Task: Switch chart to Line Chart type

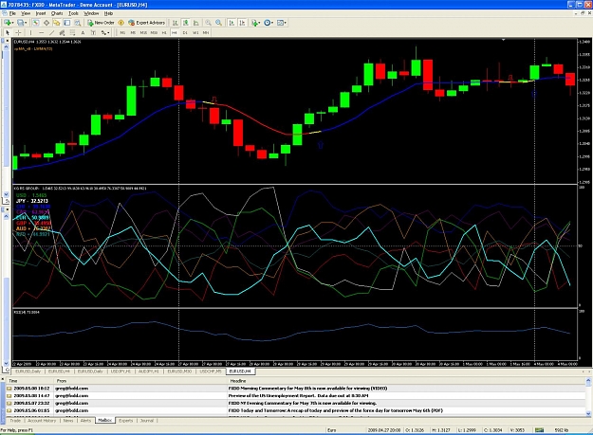Action: tap(195, 23)
